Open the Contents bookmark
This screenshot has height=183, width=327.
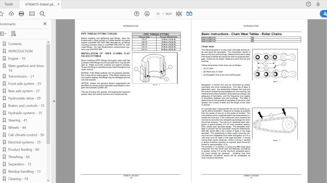(x=15, y=44)
